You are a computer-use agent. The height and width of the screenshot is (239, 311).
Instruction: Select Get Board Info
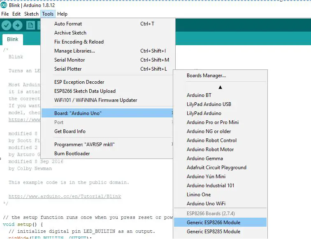(x=107, y=131)
